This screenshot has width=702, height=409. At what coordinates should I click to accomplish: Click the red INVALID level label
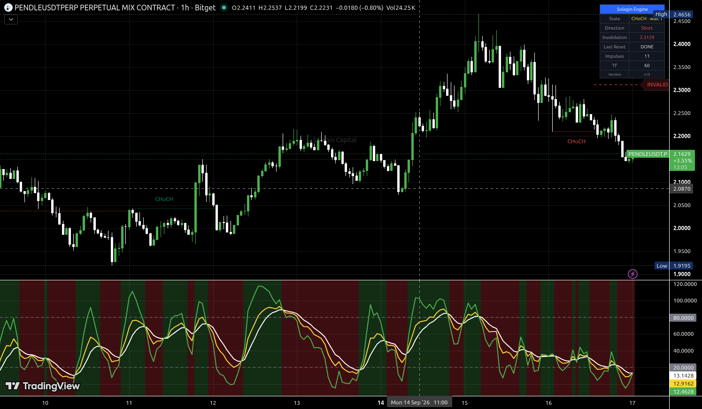tap(656, 85)
